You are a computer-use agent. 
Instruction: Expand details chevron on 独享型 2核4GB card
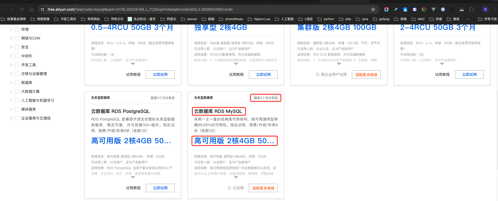[x=236, y=64]
